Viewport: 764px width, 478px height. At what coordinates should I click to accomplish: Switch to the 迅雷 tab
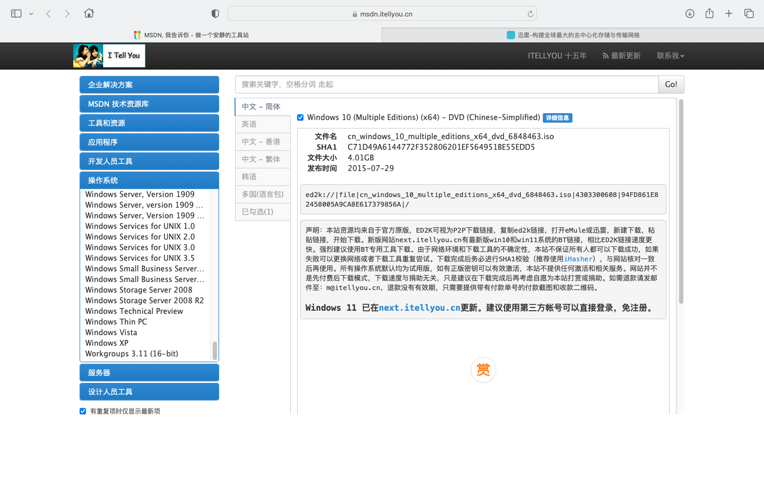pos(573,35)
